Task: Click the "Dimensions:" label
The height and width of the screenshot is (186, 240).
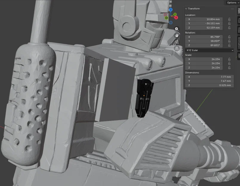Action: [192, 73]
